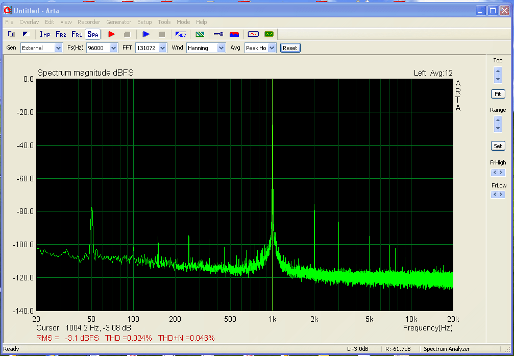Click the Arta application icon in title bar
514x356 pixels.
pos(7,11)
